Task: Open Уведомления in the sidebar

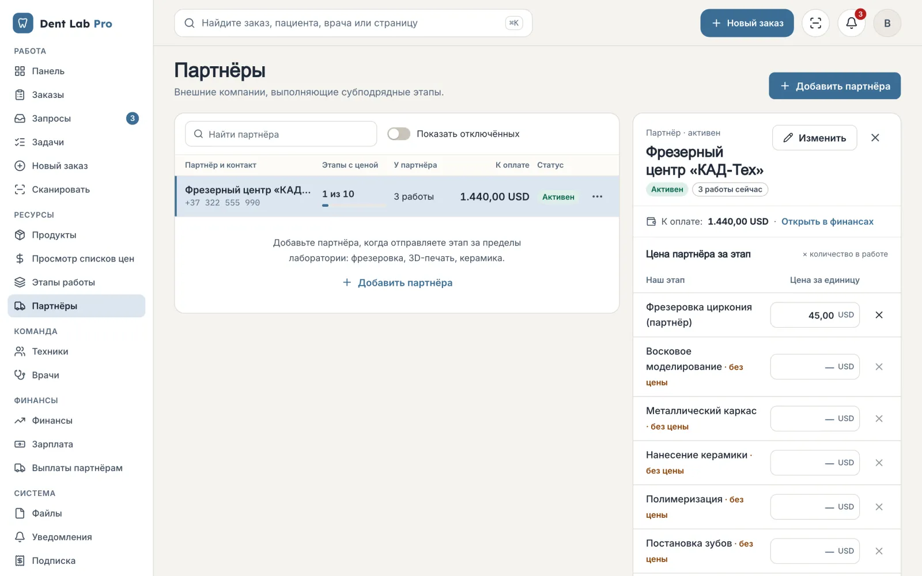Action: click(x=77, y=537)
